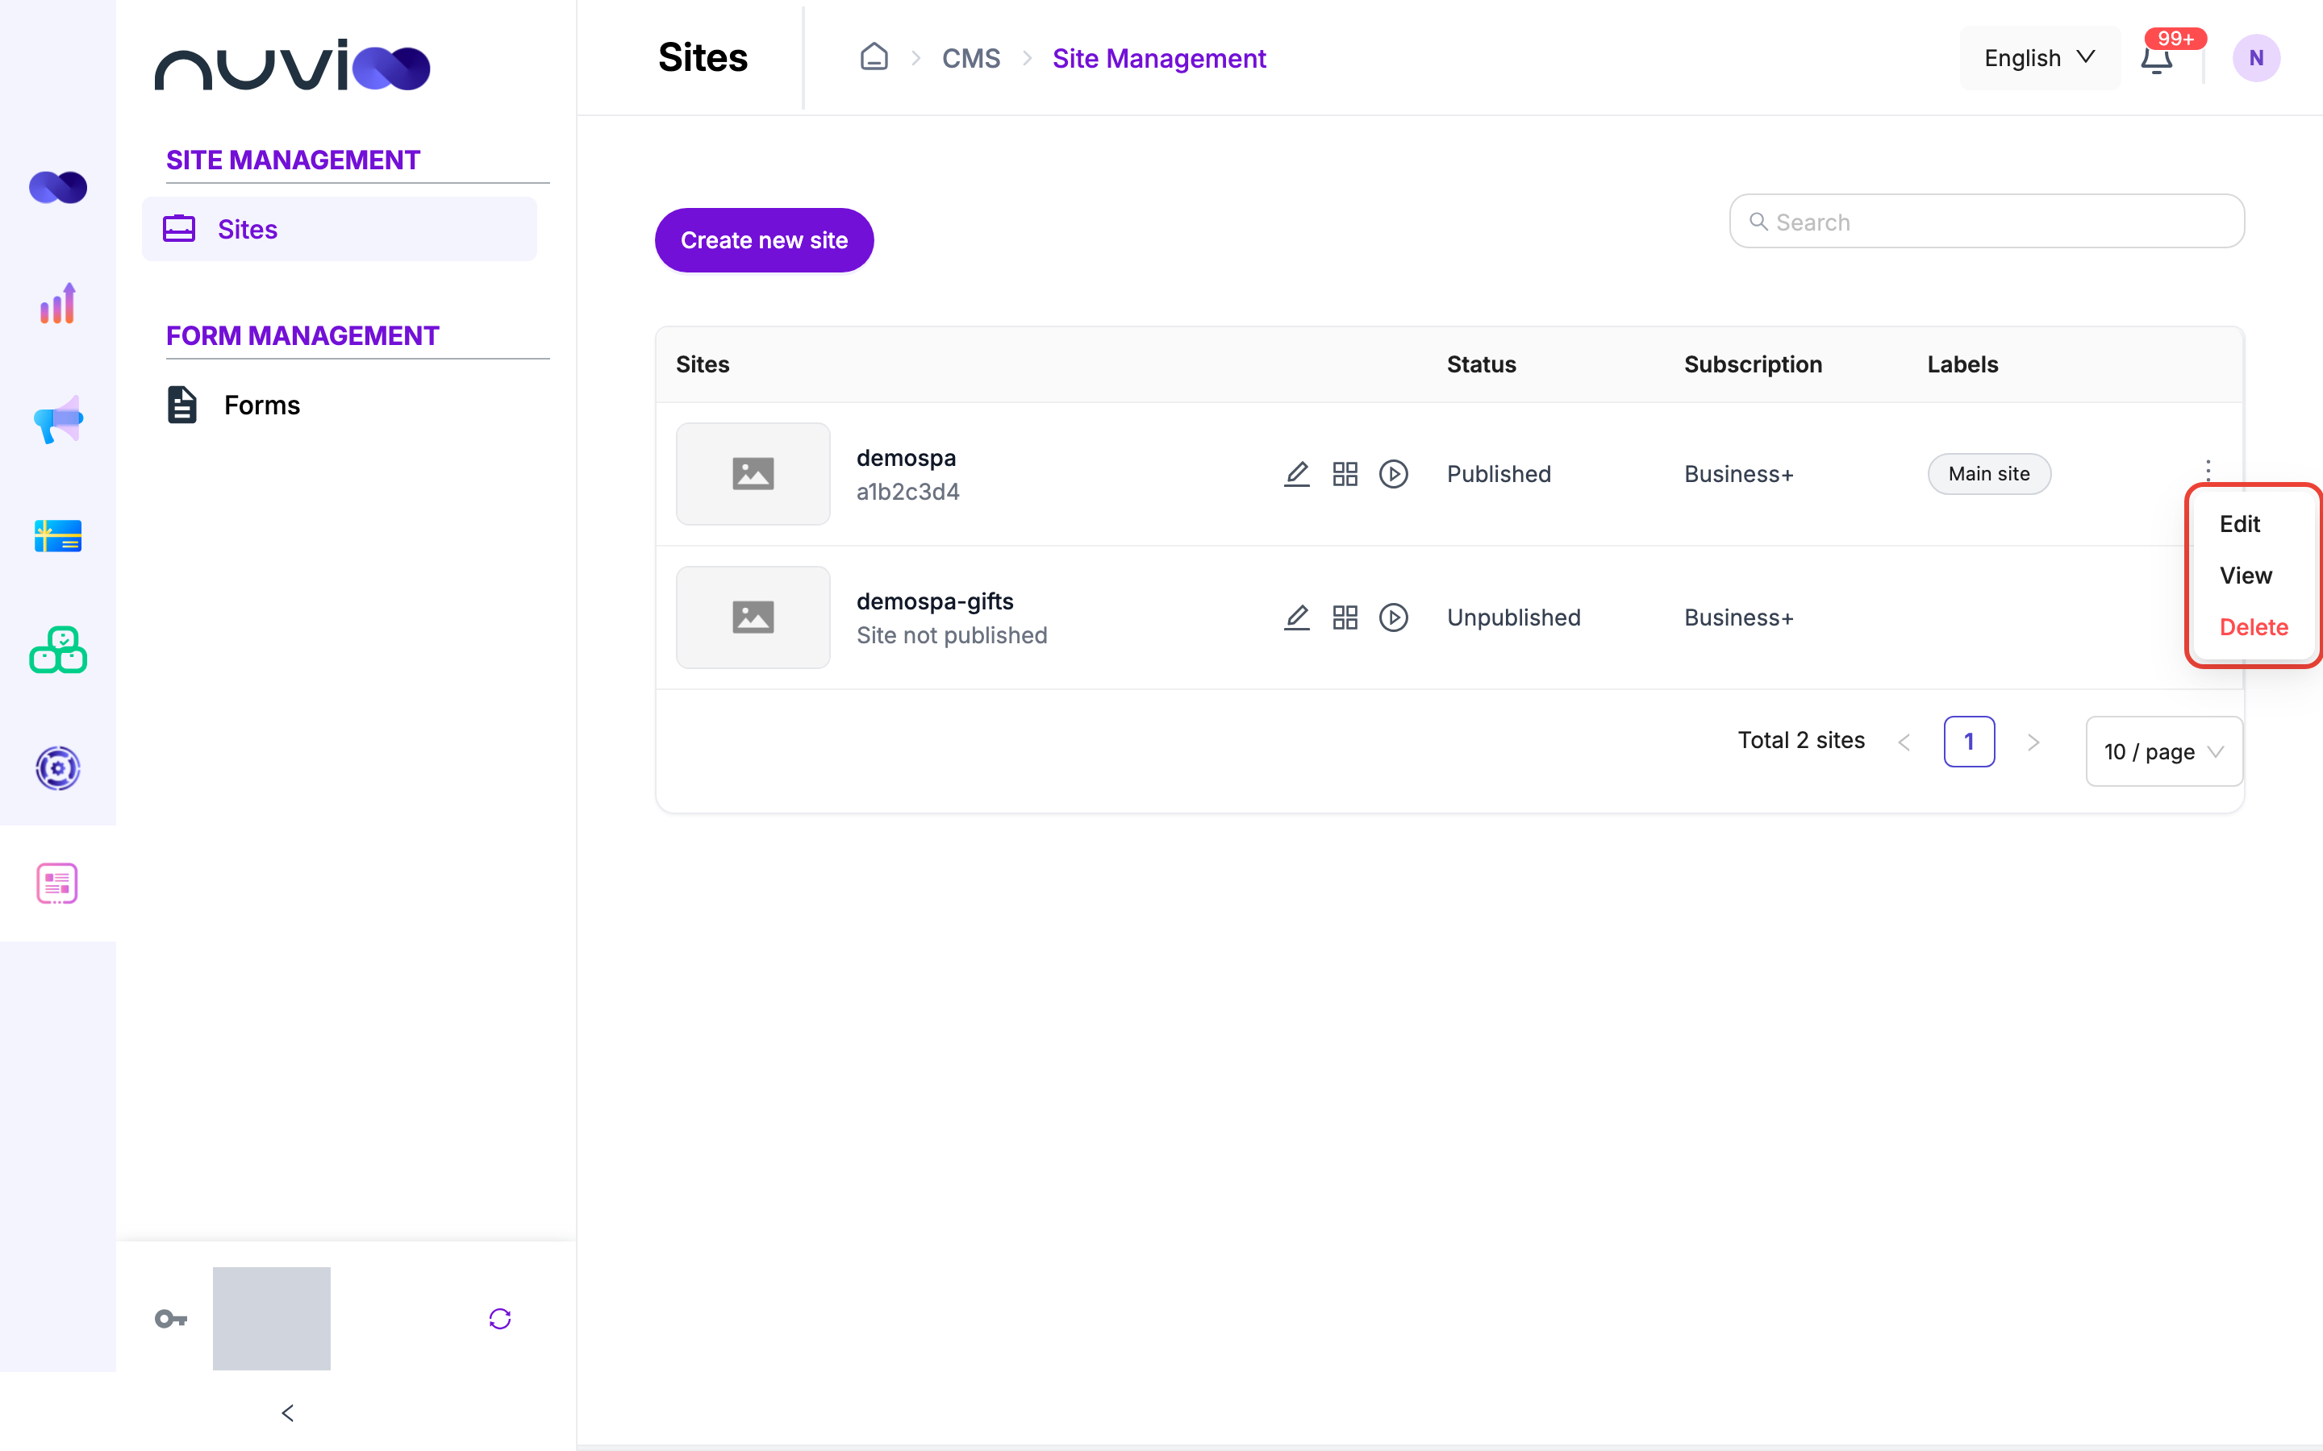Click the Published status for demospa
Viewport: 2323px width, 1451px height.
tap(1499, 474)
